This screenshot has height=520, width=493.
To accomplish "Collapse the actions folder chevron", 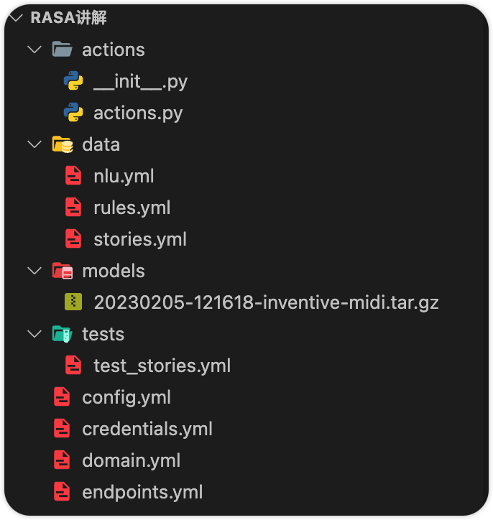I will 34,50.
